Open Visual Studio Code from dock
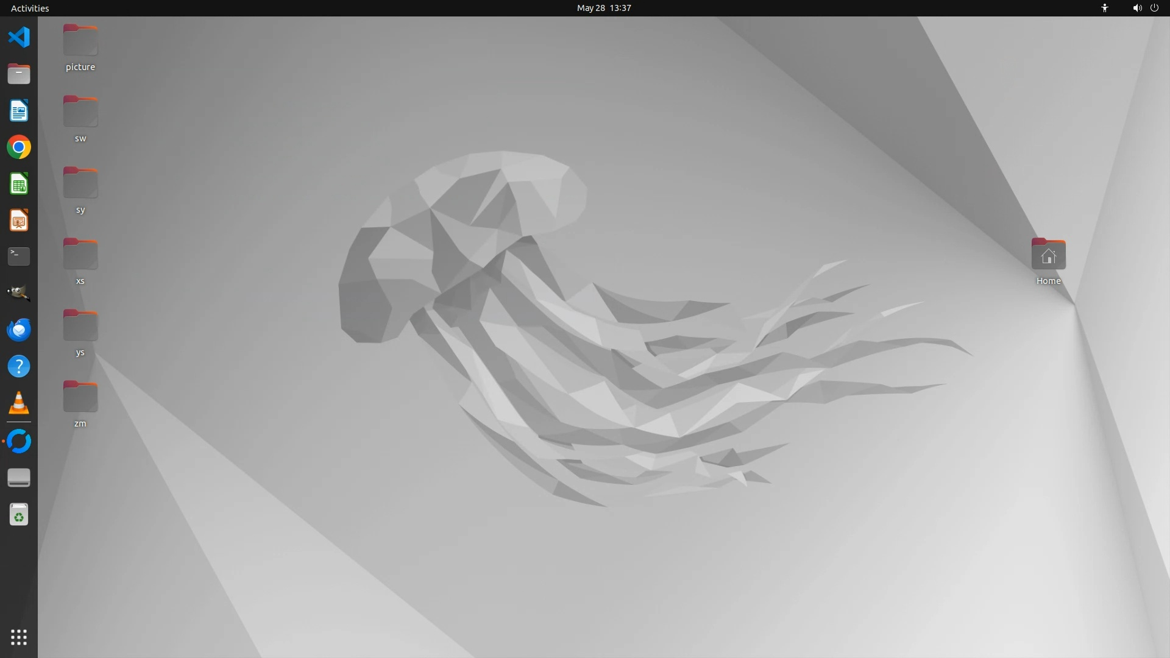The height and width of the screenshot is (658, 1170). click(x=19, y=37)
